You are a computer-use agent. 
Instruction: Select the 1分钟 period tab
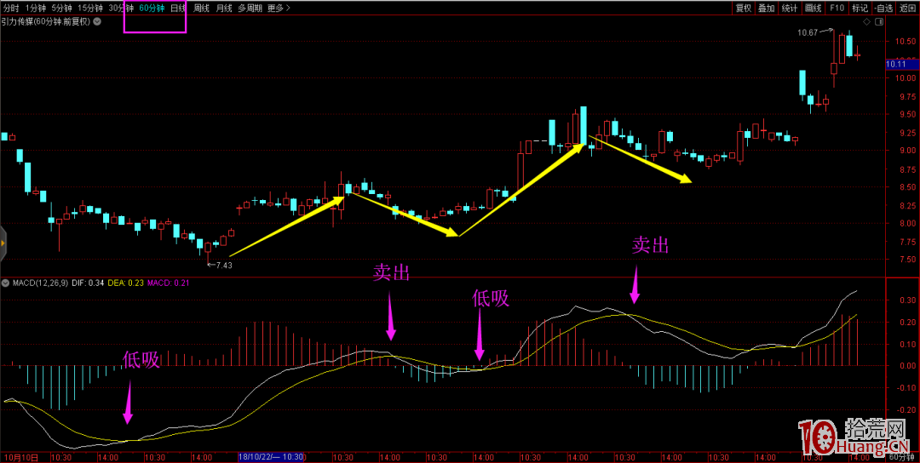(x=35, y=9)
